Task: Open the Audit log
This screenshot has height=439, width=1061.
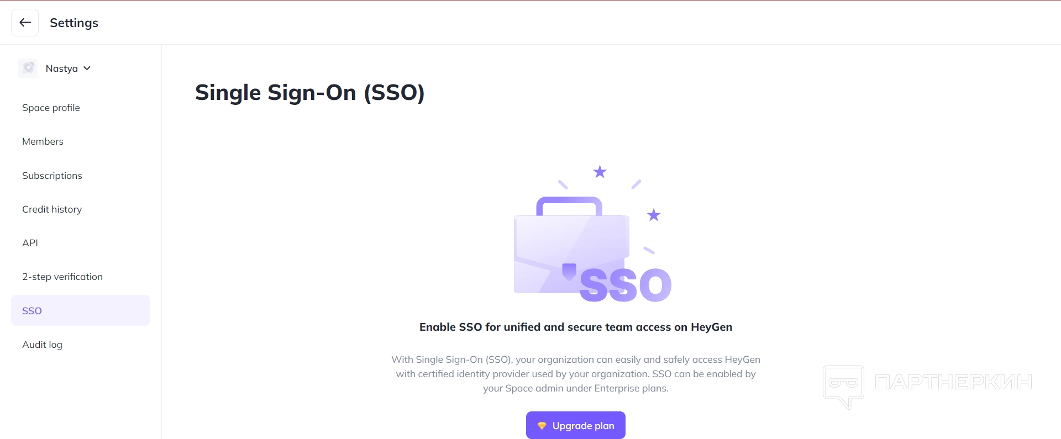Action: (x=42, y=345)
